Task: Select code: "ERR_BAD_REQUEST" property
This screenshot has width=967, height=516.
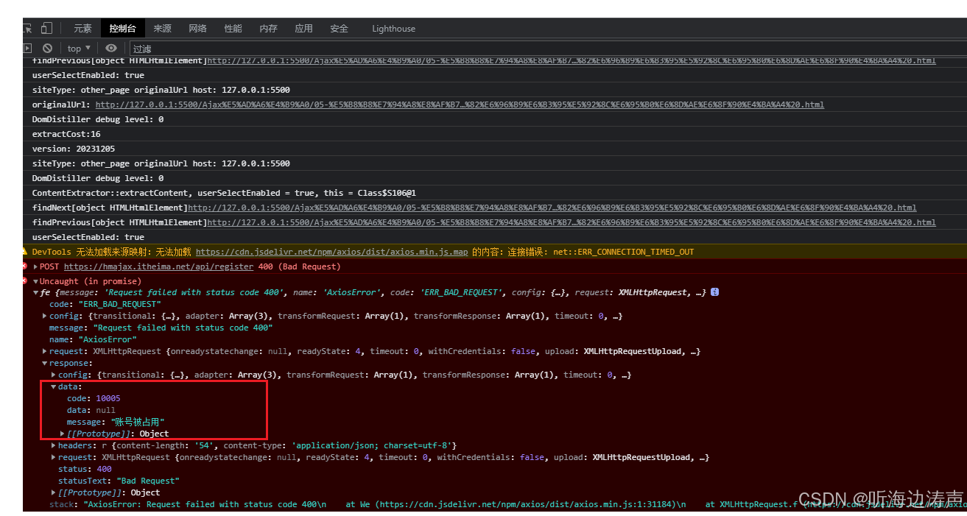Action: pyautogui.click(x=105, y=304)
